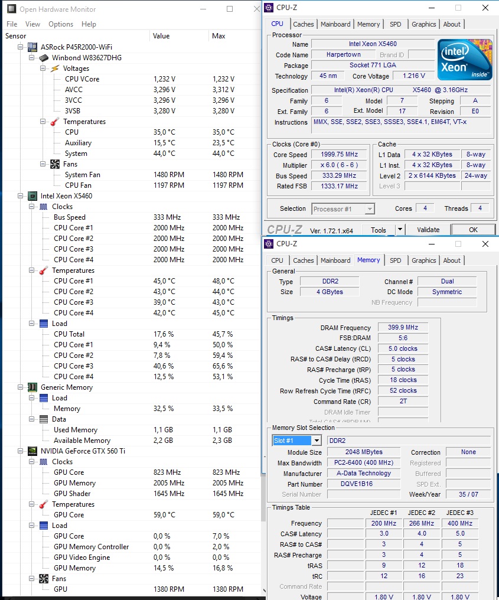Click the thermometer icon under NVIDIA GeForce
This screenshot has height=600, width=499.
[x=44, y=504]
